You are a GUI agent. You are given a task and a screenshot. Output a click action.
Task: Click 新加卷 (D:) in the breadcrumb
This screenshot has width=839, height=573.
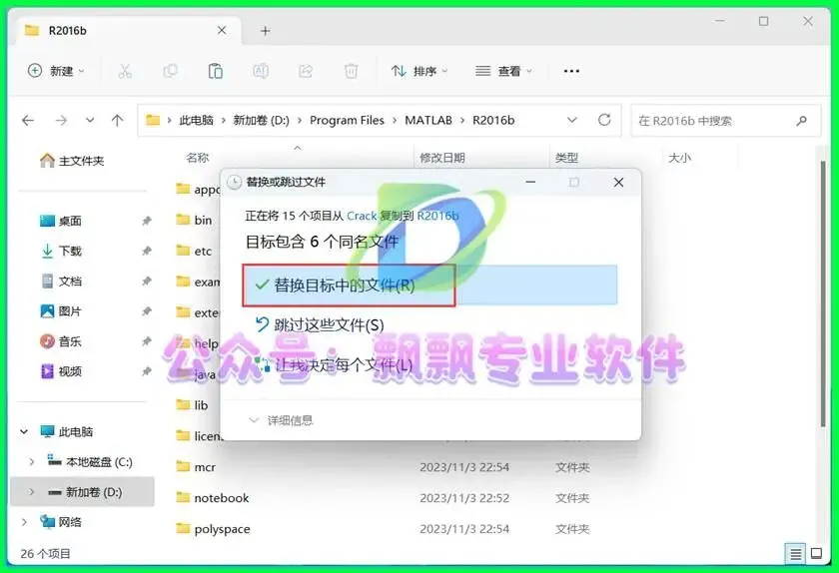(x=261, y=121)
